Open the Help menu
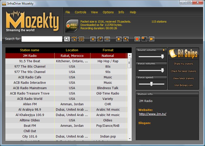 tap(133, 12)
